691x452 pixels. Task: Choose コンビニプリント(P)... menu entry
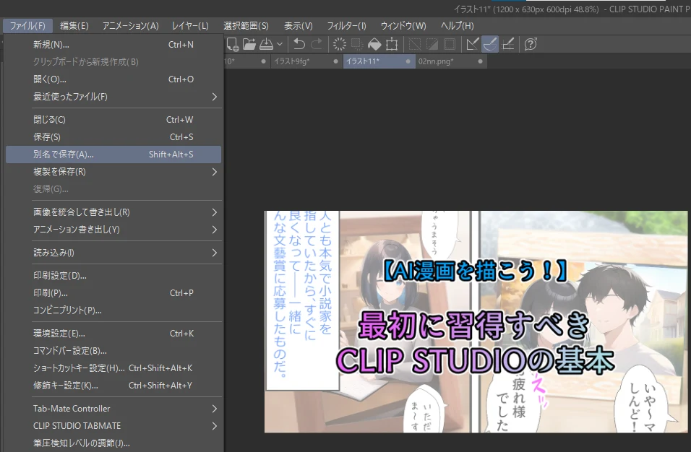(x=113, y=310)
